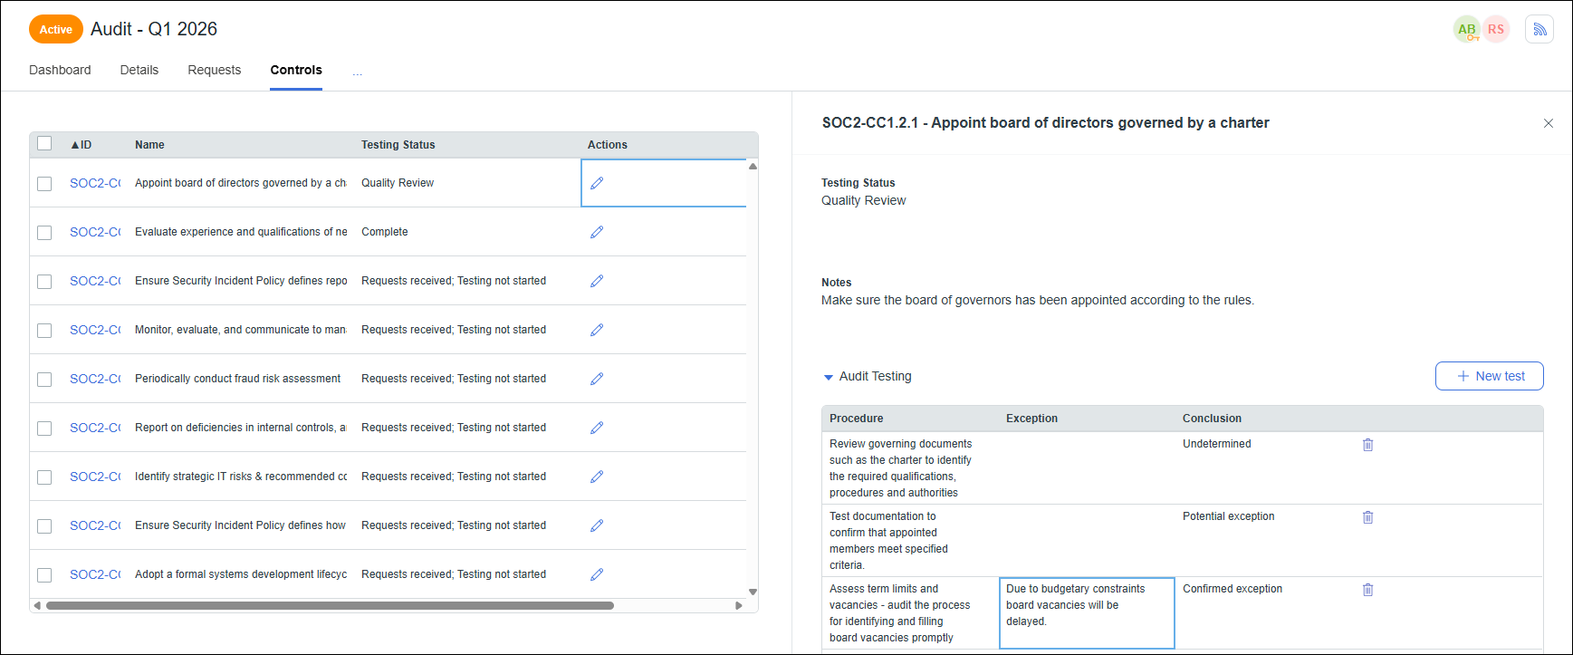Image resolution: width=1573 pixels, height=655 pixels.
Task: Delete the Confirmed exception test
Action: (1367, 590)
